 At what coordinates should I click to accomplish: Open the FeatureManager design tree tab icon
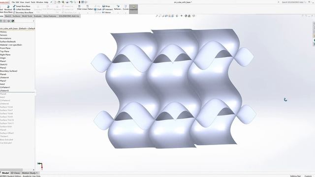(x=1, y=21)
